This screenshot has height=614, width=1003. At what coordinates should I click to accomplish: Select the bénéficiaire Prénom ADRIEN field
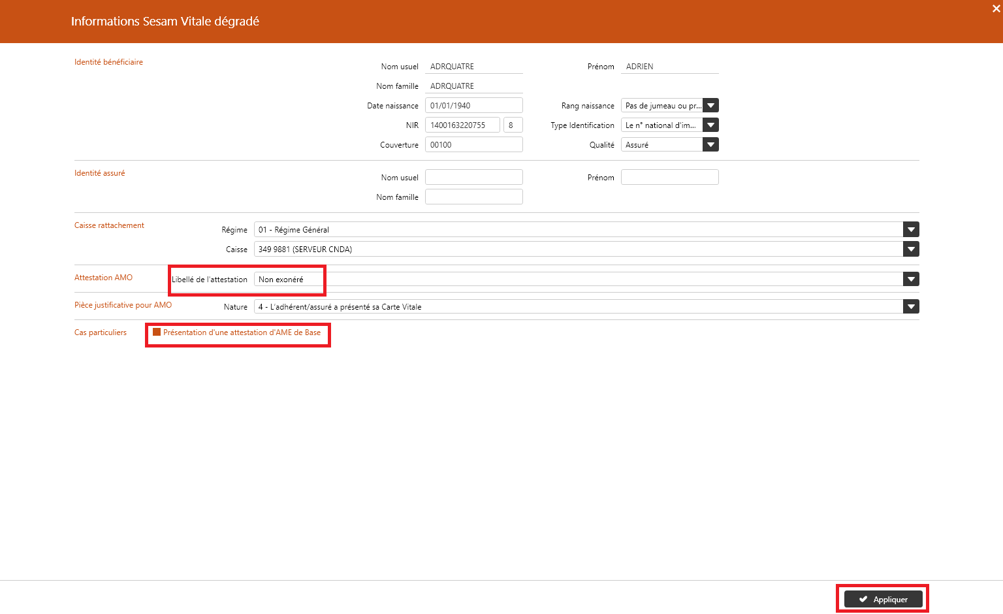(x=669, y=66)
